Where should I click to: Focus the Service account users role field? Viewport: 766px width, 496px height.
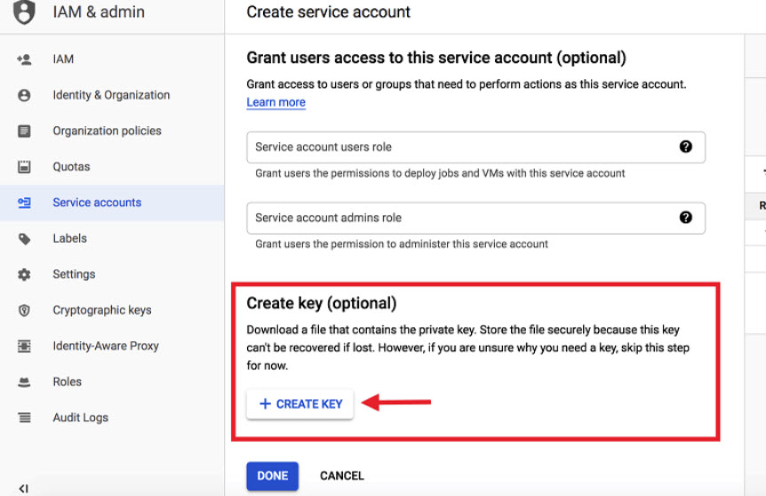(458, 147)
